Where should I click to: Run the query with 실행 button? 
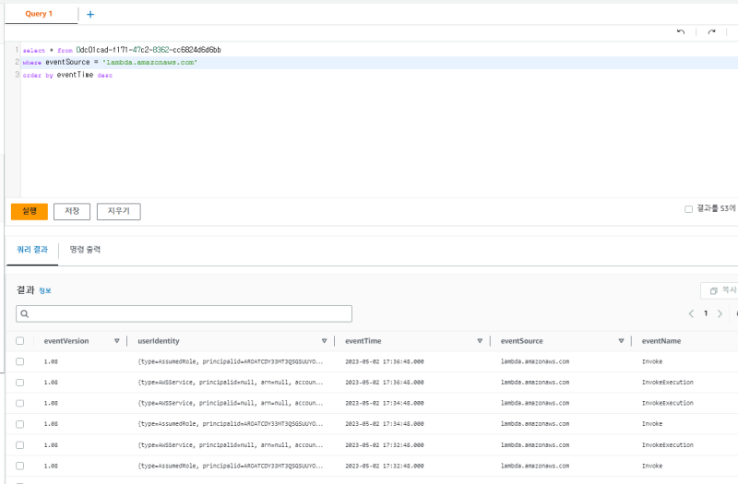click(x=29, y=211)
